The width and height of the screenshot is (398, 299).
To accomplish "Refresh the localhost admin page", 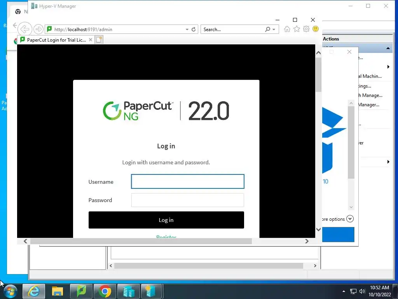I will (194, 29).
